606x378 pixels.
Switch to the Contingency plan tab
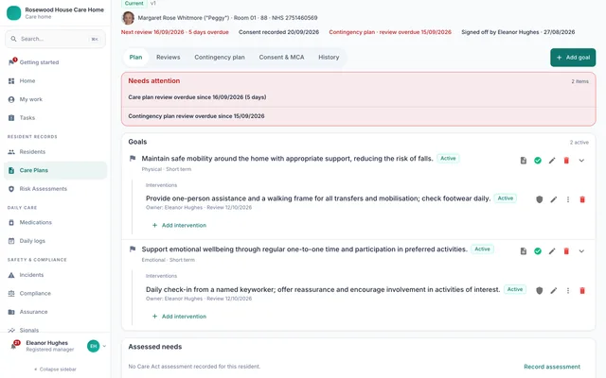pyautogui.click(x=220, y=57)
